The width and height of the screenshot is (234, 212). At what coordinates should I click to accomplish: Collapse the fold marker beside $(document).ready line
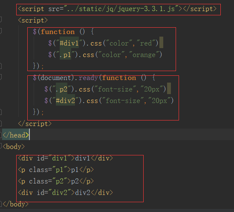point(0,77)
